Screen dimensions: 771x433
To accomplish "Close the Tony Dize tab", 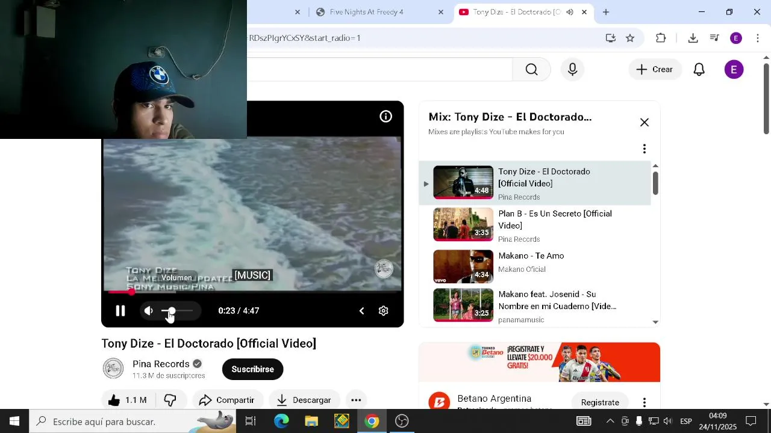I will click(x=584, y=12).
